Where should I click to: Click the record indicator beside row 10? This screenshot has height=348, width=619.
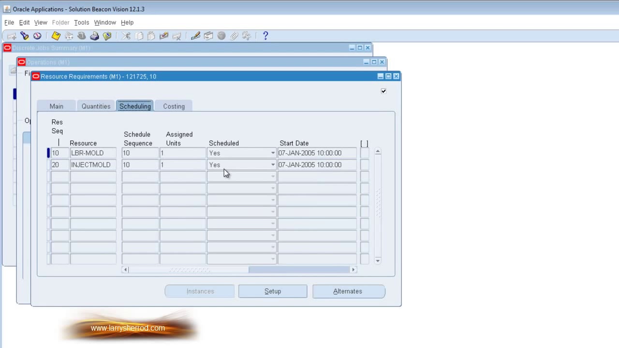pos(48,153)
